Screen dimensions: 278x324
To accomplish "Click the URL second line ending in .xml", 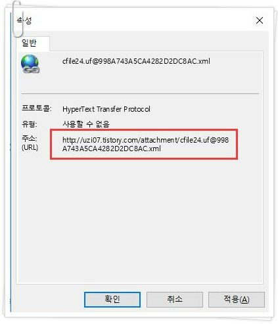I will pyautogui.click(x=112, y=149).
